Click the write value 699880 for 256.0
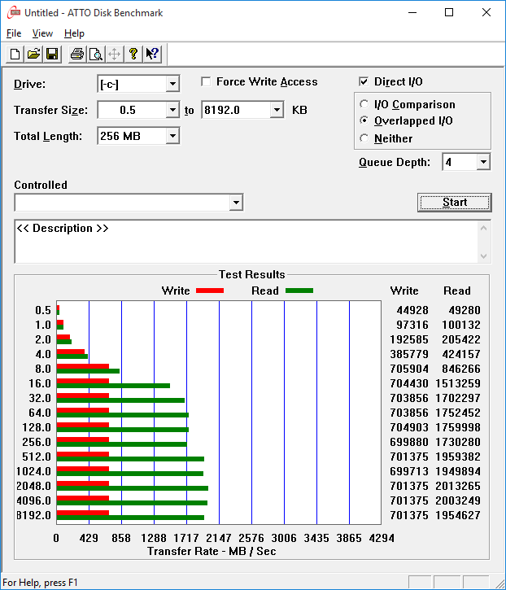This screenshot has height=590, width=506. pos(409,442)
